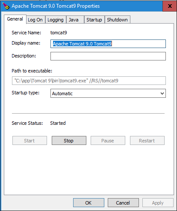The image size is (177, 211).
Task: Open the Logging tab
Action: tap(56, 20)
